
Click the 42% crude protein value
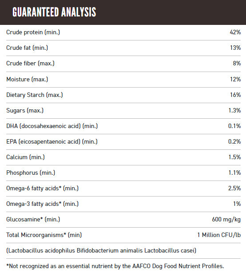click(x=235, y=32)
